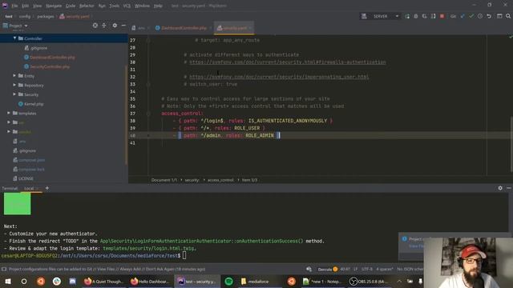Click the Debug bug icon in toolbar
The width and height of the screenshot is (513, 288).
pos(416,16)
